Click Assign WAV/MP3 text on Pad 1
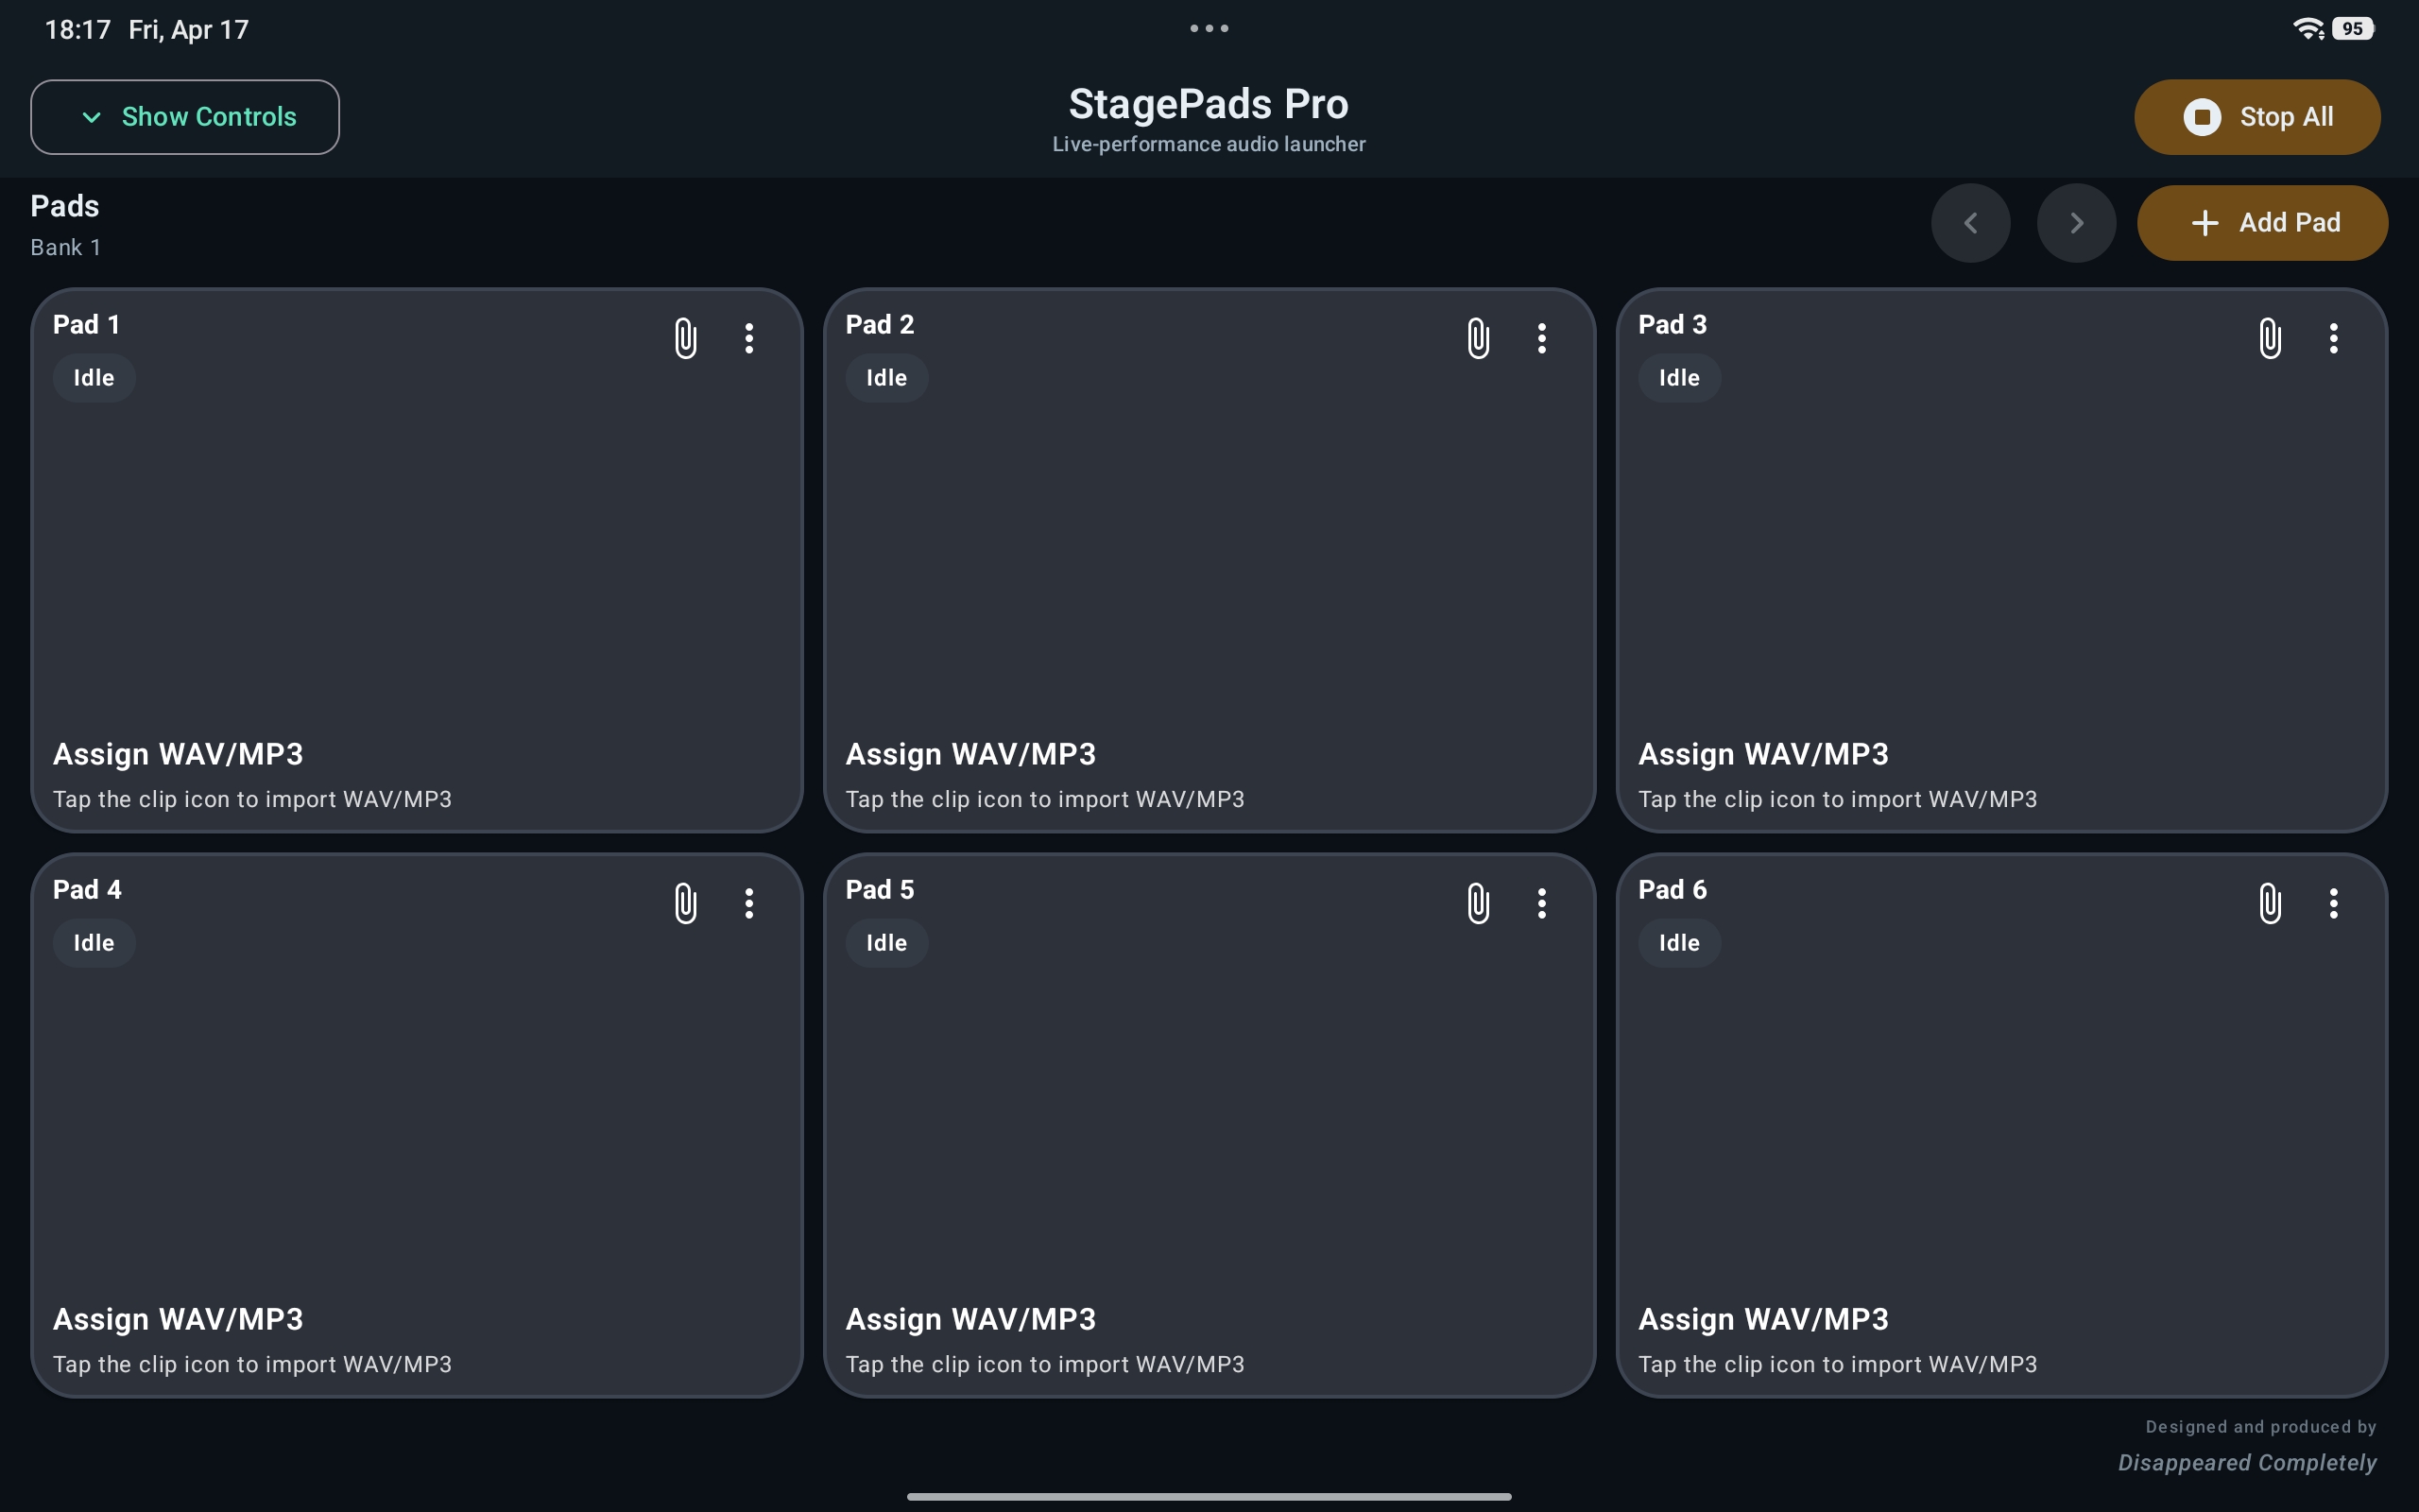 point(178,754)
